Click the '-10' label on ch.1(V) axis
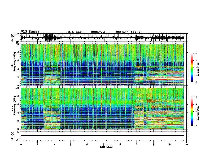The image size is (210, 162). tap(17, 42)
